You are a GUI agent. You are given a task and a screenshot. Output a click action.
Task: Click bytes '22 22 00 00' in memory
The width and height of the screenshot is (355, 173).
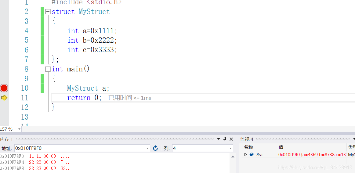(x=42, y=162)
